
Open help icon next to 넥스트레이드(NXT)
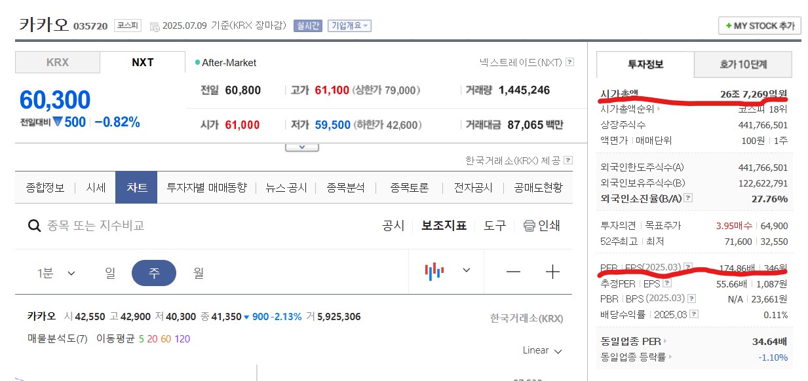[x=570, y=62]
